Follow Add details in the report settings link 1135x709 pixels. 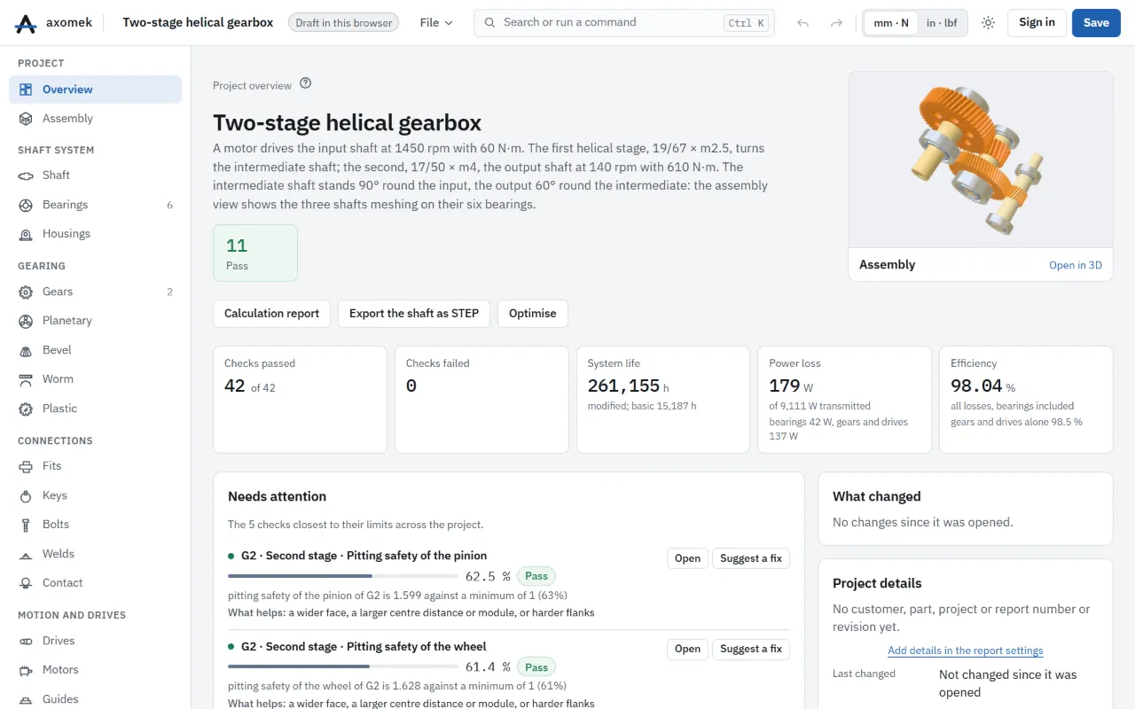[966, 651]
